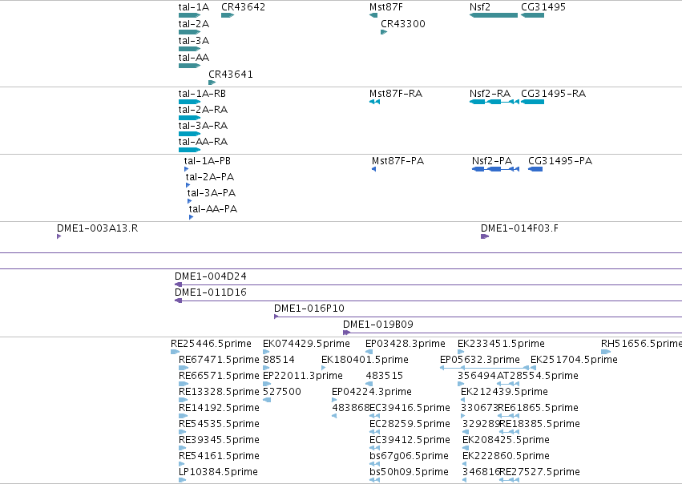Click the EP04224.3prime EST label

371,392
